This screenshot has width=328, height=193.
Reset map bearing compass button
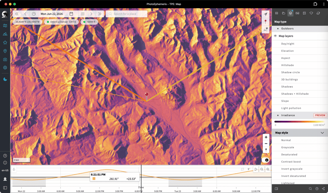click(x=266, y=150)
